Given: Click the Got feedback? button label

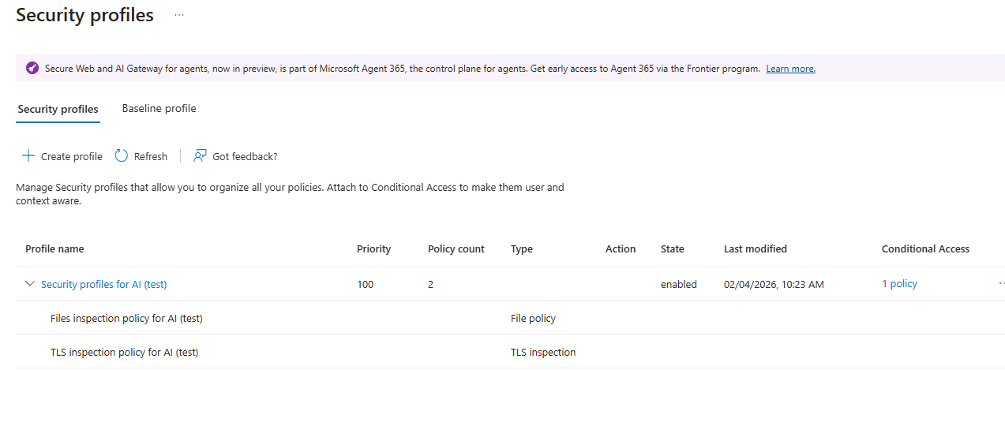Looking at the screenshot, I should point(245,156).
